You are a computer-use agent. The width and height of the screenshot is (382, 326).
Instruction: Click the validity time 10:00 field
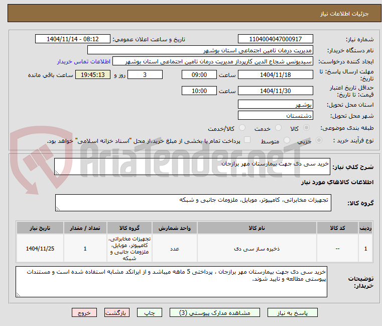[199, 91]
